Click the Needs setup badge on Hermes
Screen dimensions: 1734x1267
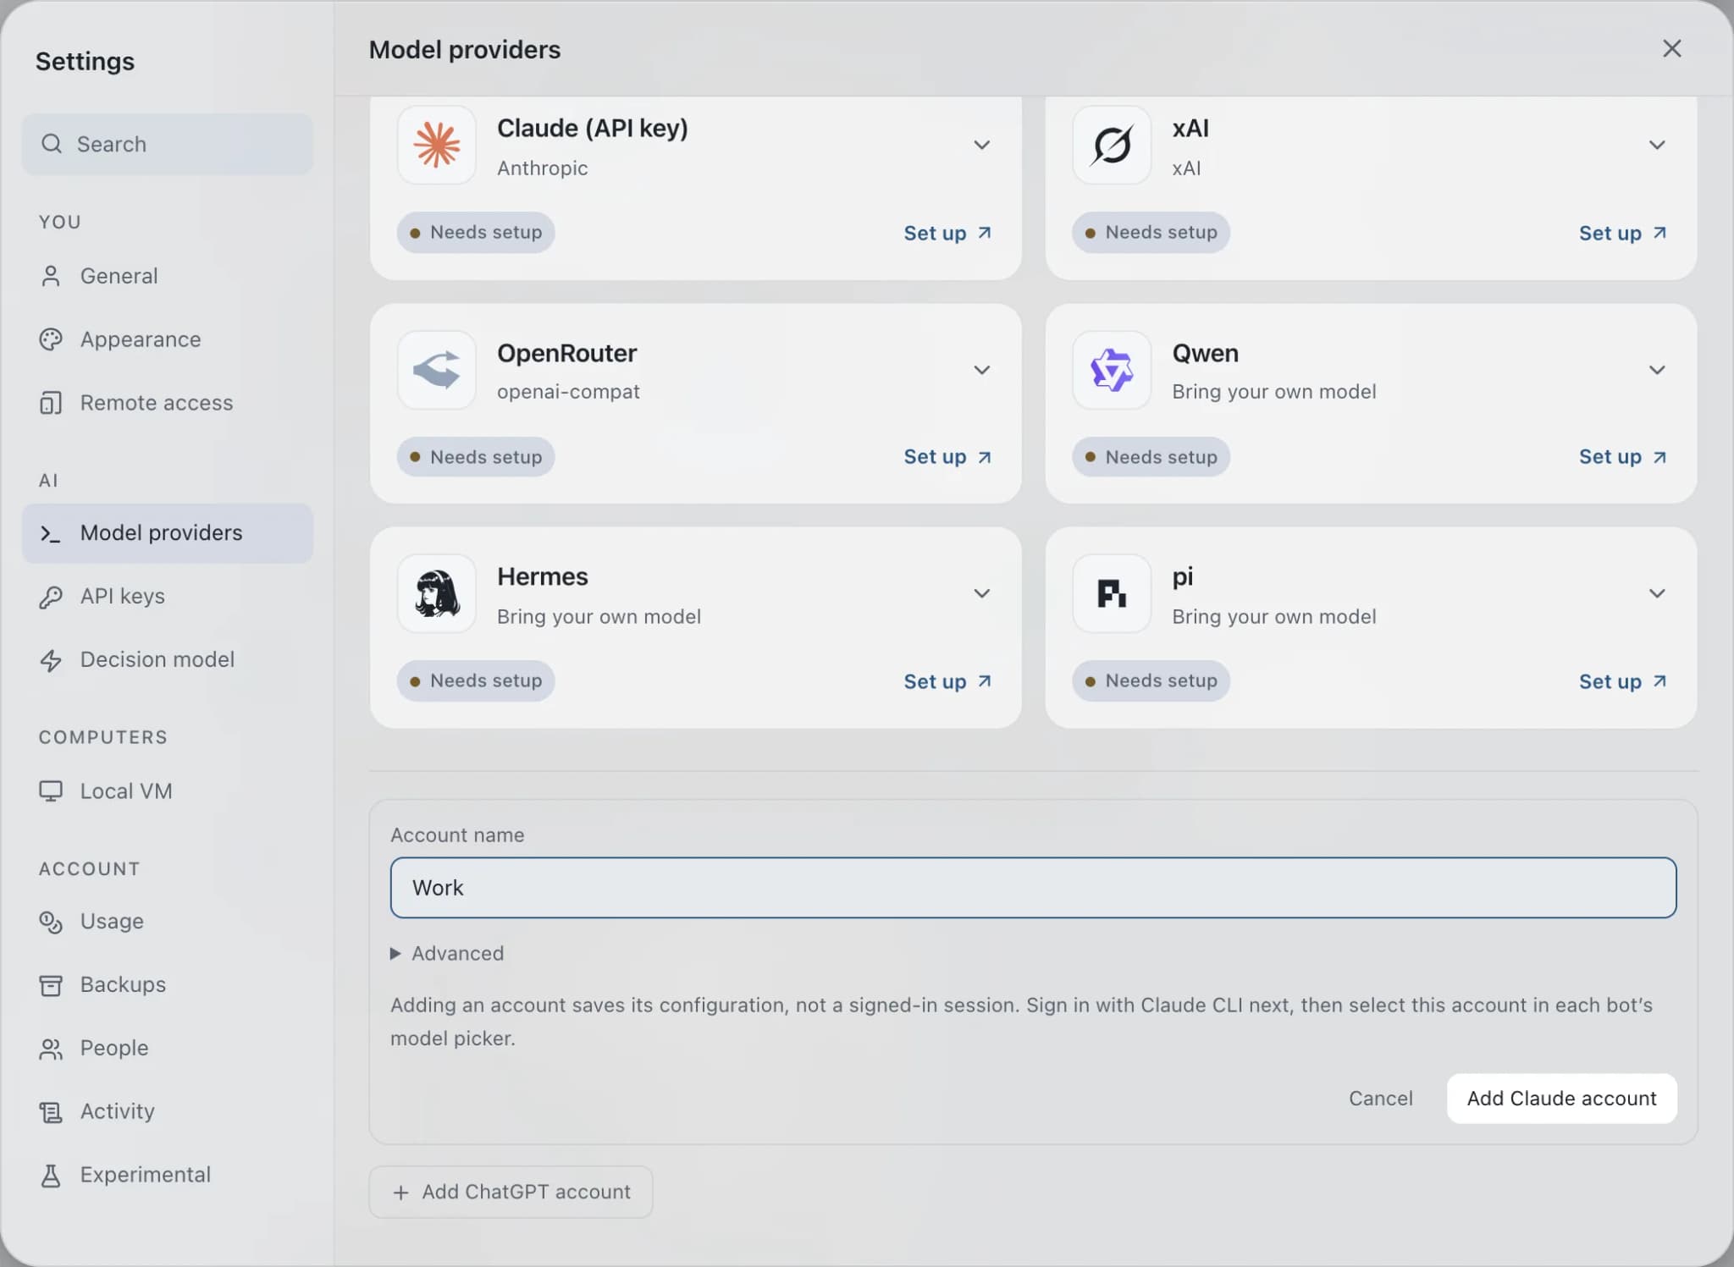point(476,681)
